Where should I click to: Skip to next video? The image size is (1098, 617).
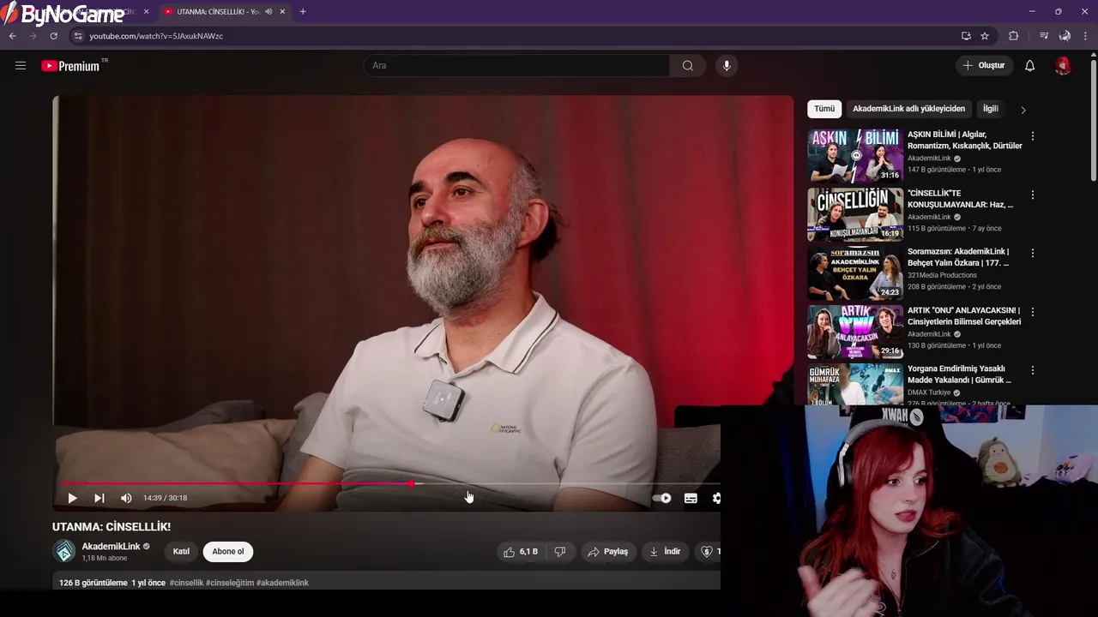point(100,498)
